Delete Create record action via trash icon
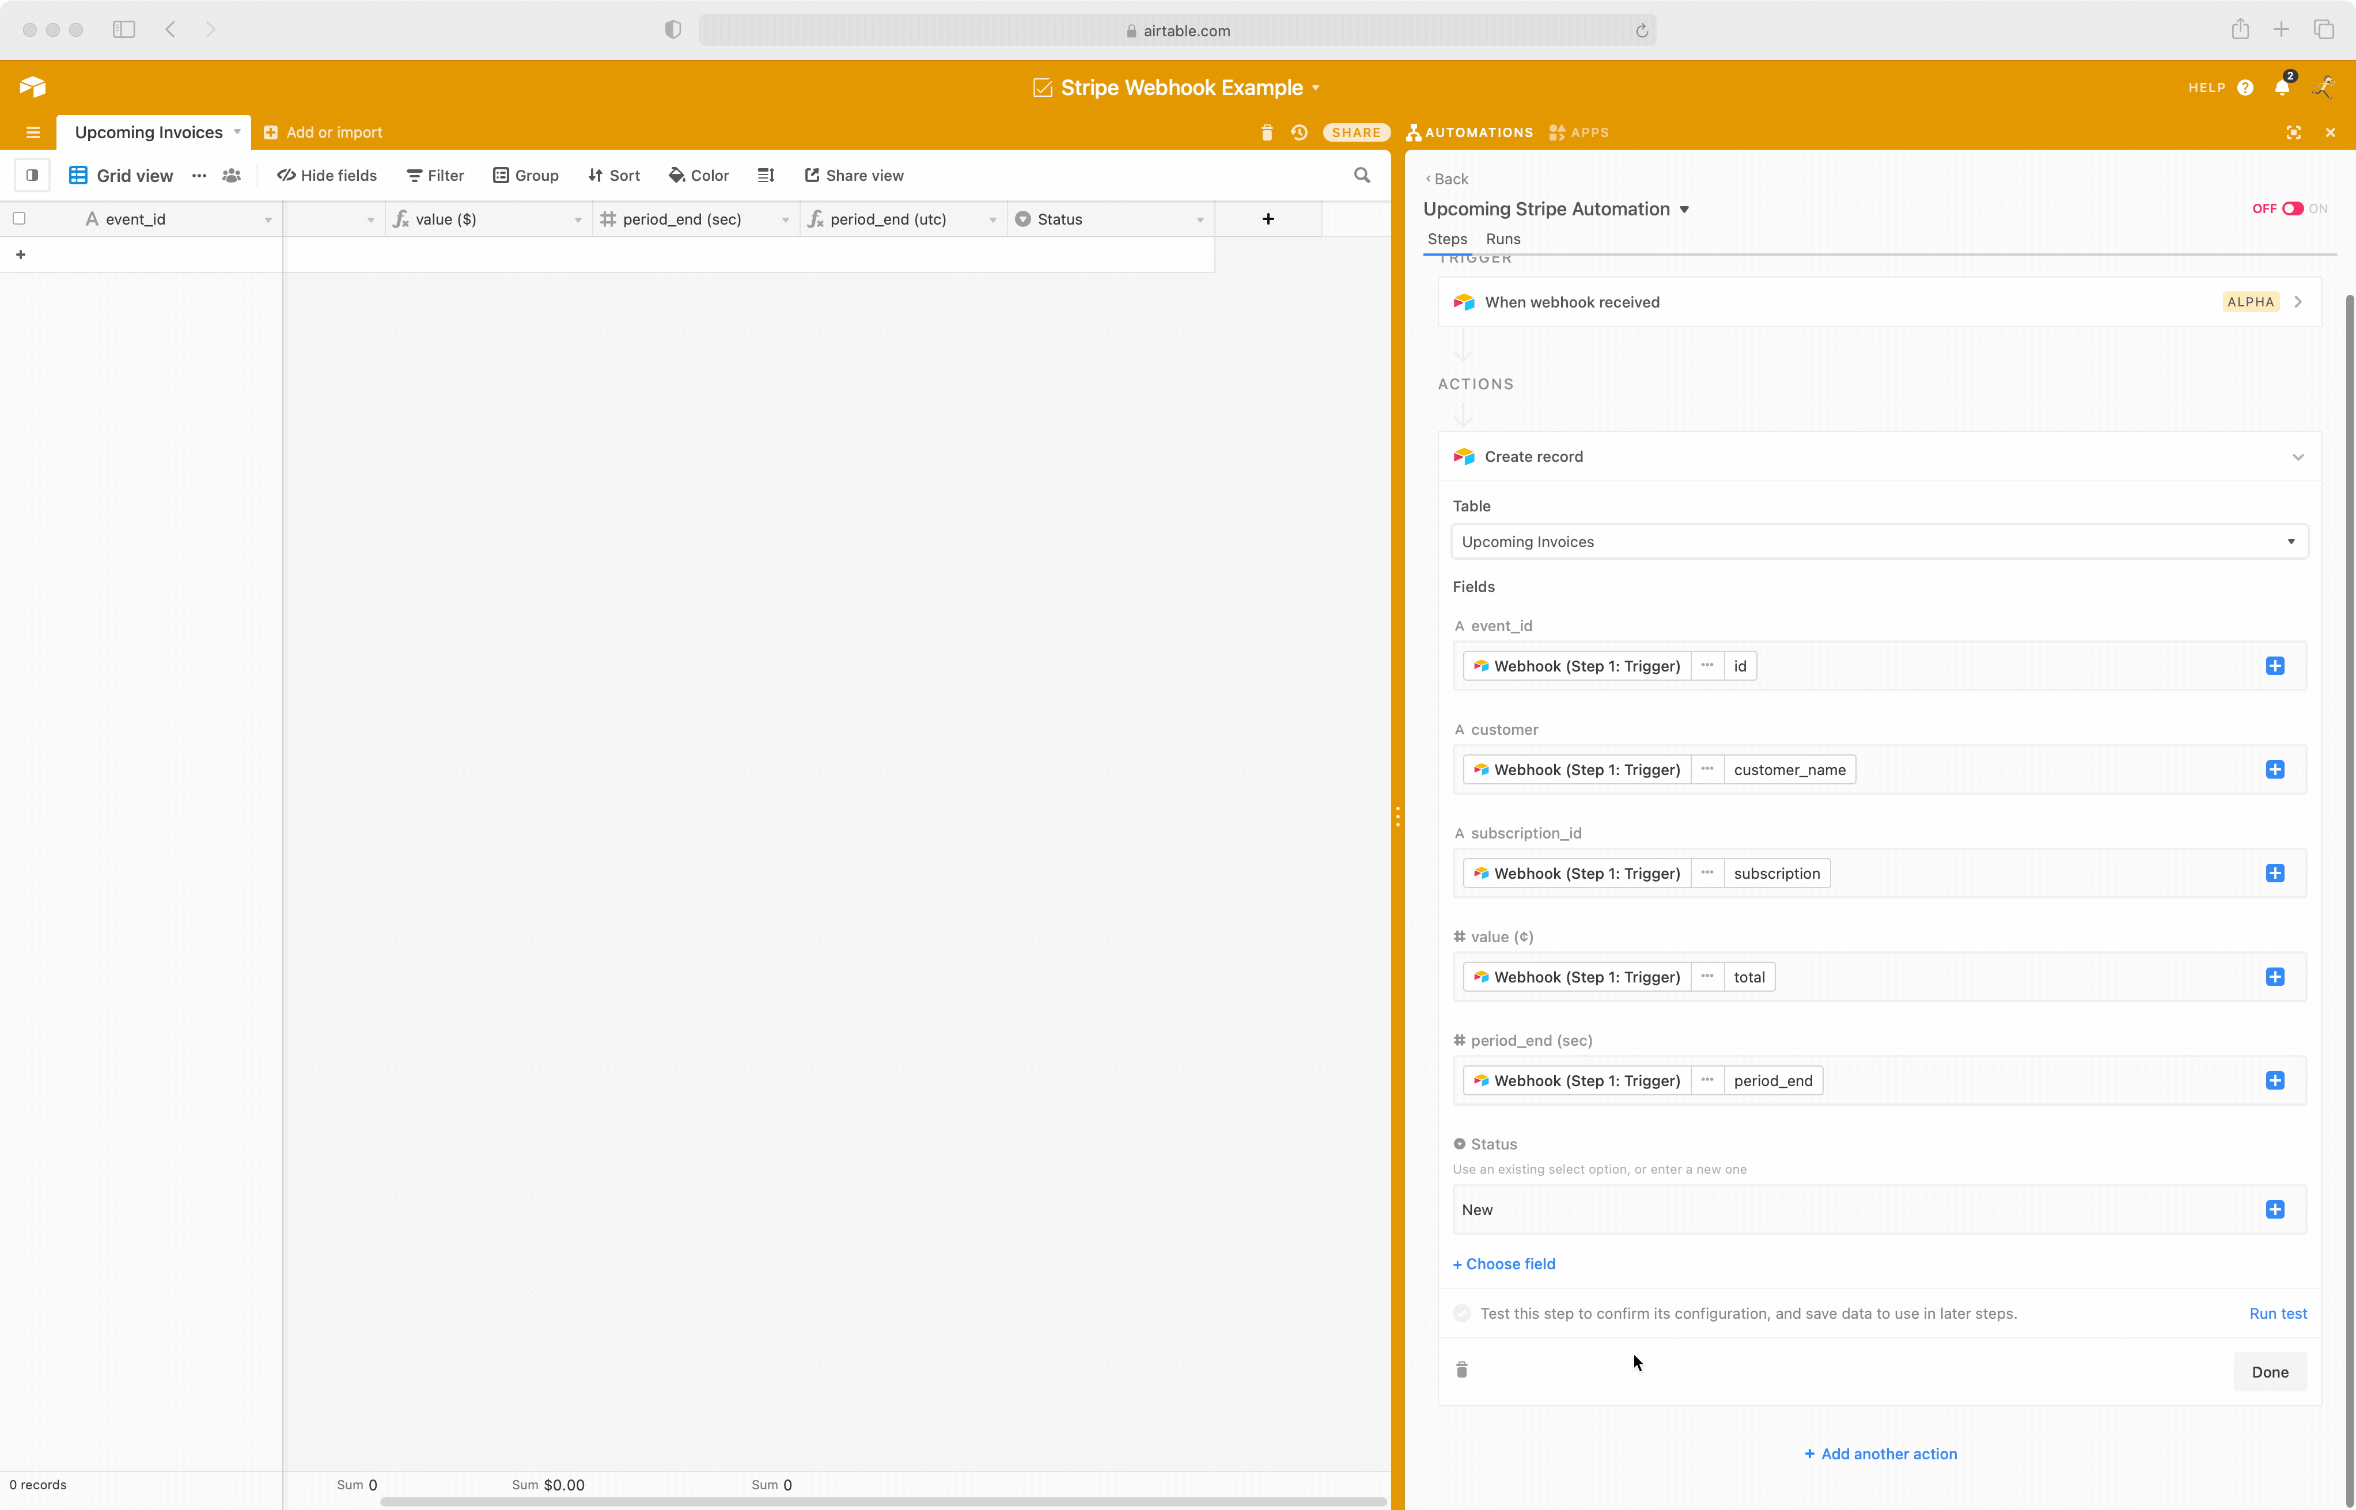The image size is (2356, 1510). pos(1461,1370)
